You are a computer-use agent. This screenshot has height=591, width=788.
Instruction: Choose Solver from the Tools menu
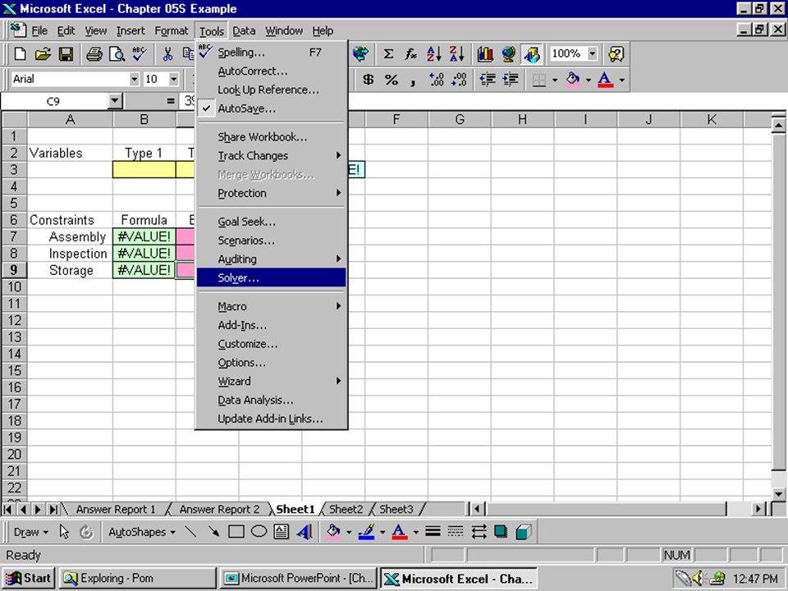tap(272, 278)
